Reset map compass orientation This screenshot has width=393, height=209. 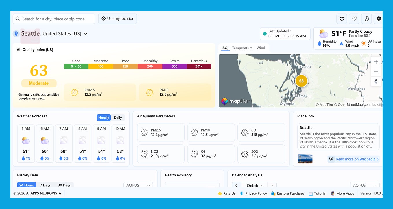click(x=376, y=81)
